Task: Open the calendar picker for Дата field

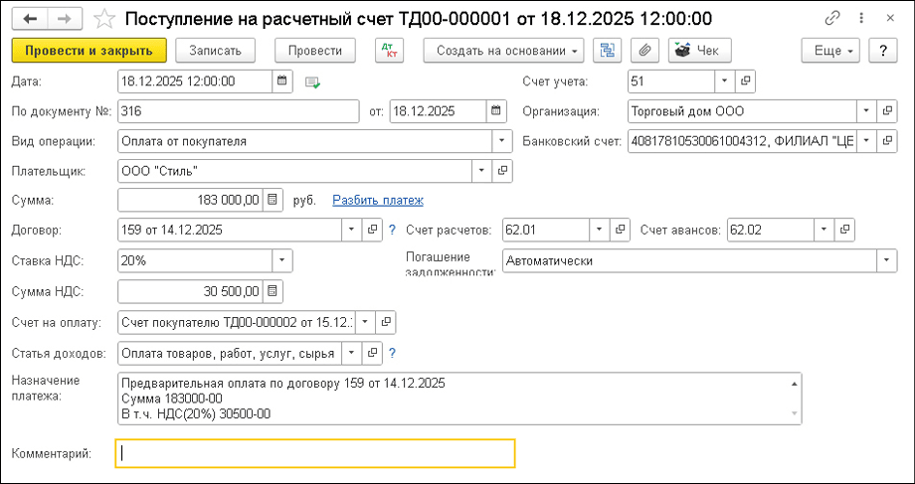Action: [282, 81]
